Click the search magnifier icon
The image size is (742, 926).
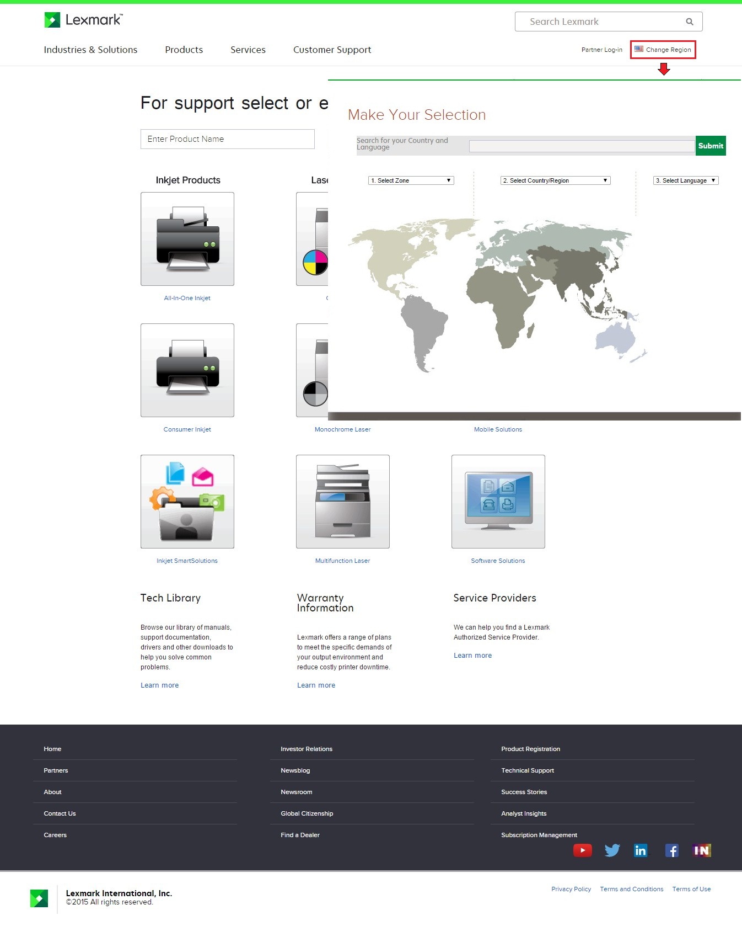point(689,22)
